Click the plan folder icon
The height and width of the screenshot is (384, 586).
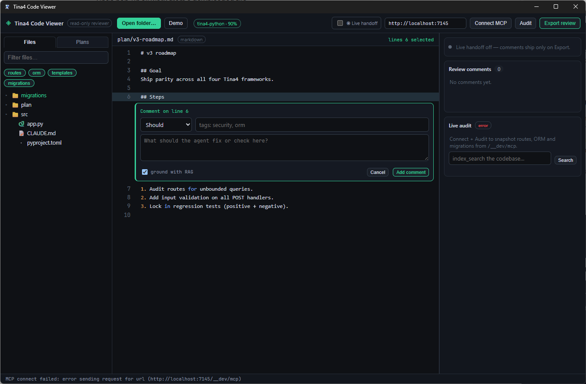(15, 105)
